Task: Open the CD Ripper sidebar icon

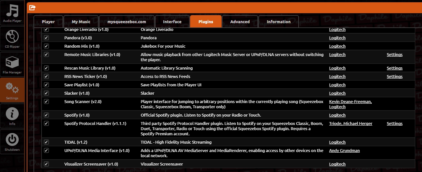Action: click(12, 39)
